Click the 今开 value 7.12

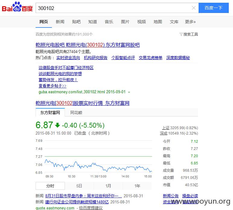[194, 142]
